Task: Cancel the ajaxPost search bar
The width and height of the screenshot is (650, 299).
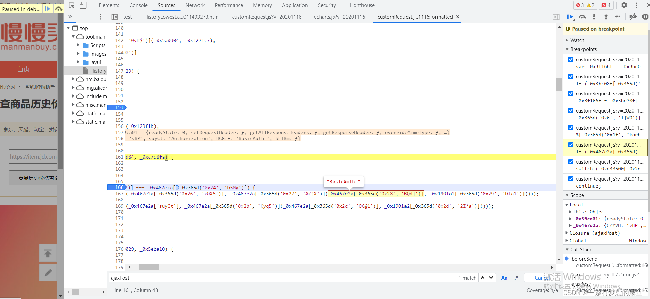Action: [x=542, y=278]
